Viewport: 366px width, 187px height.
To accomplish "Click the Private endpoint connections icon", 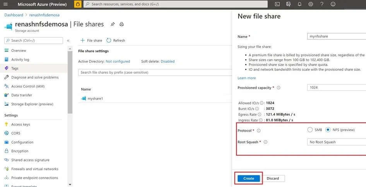I will pyautogui.click(x=7, y=178).
